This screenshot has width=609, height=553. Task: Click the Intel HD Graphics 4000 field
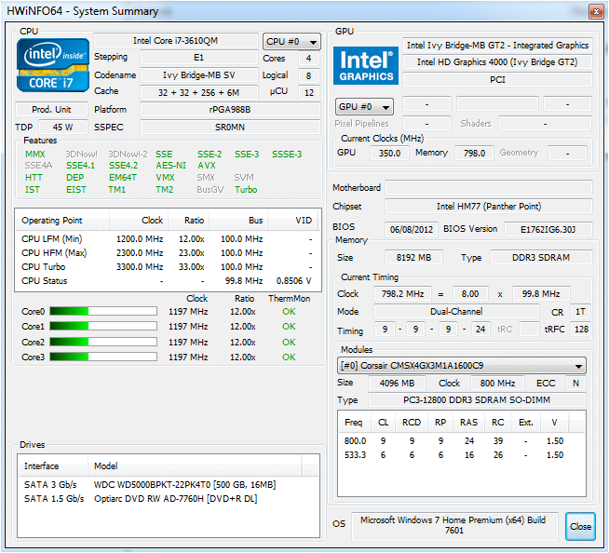click(x=497, y=62)
